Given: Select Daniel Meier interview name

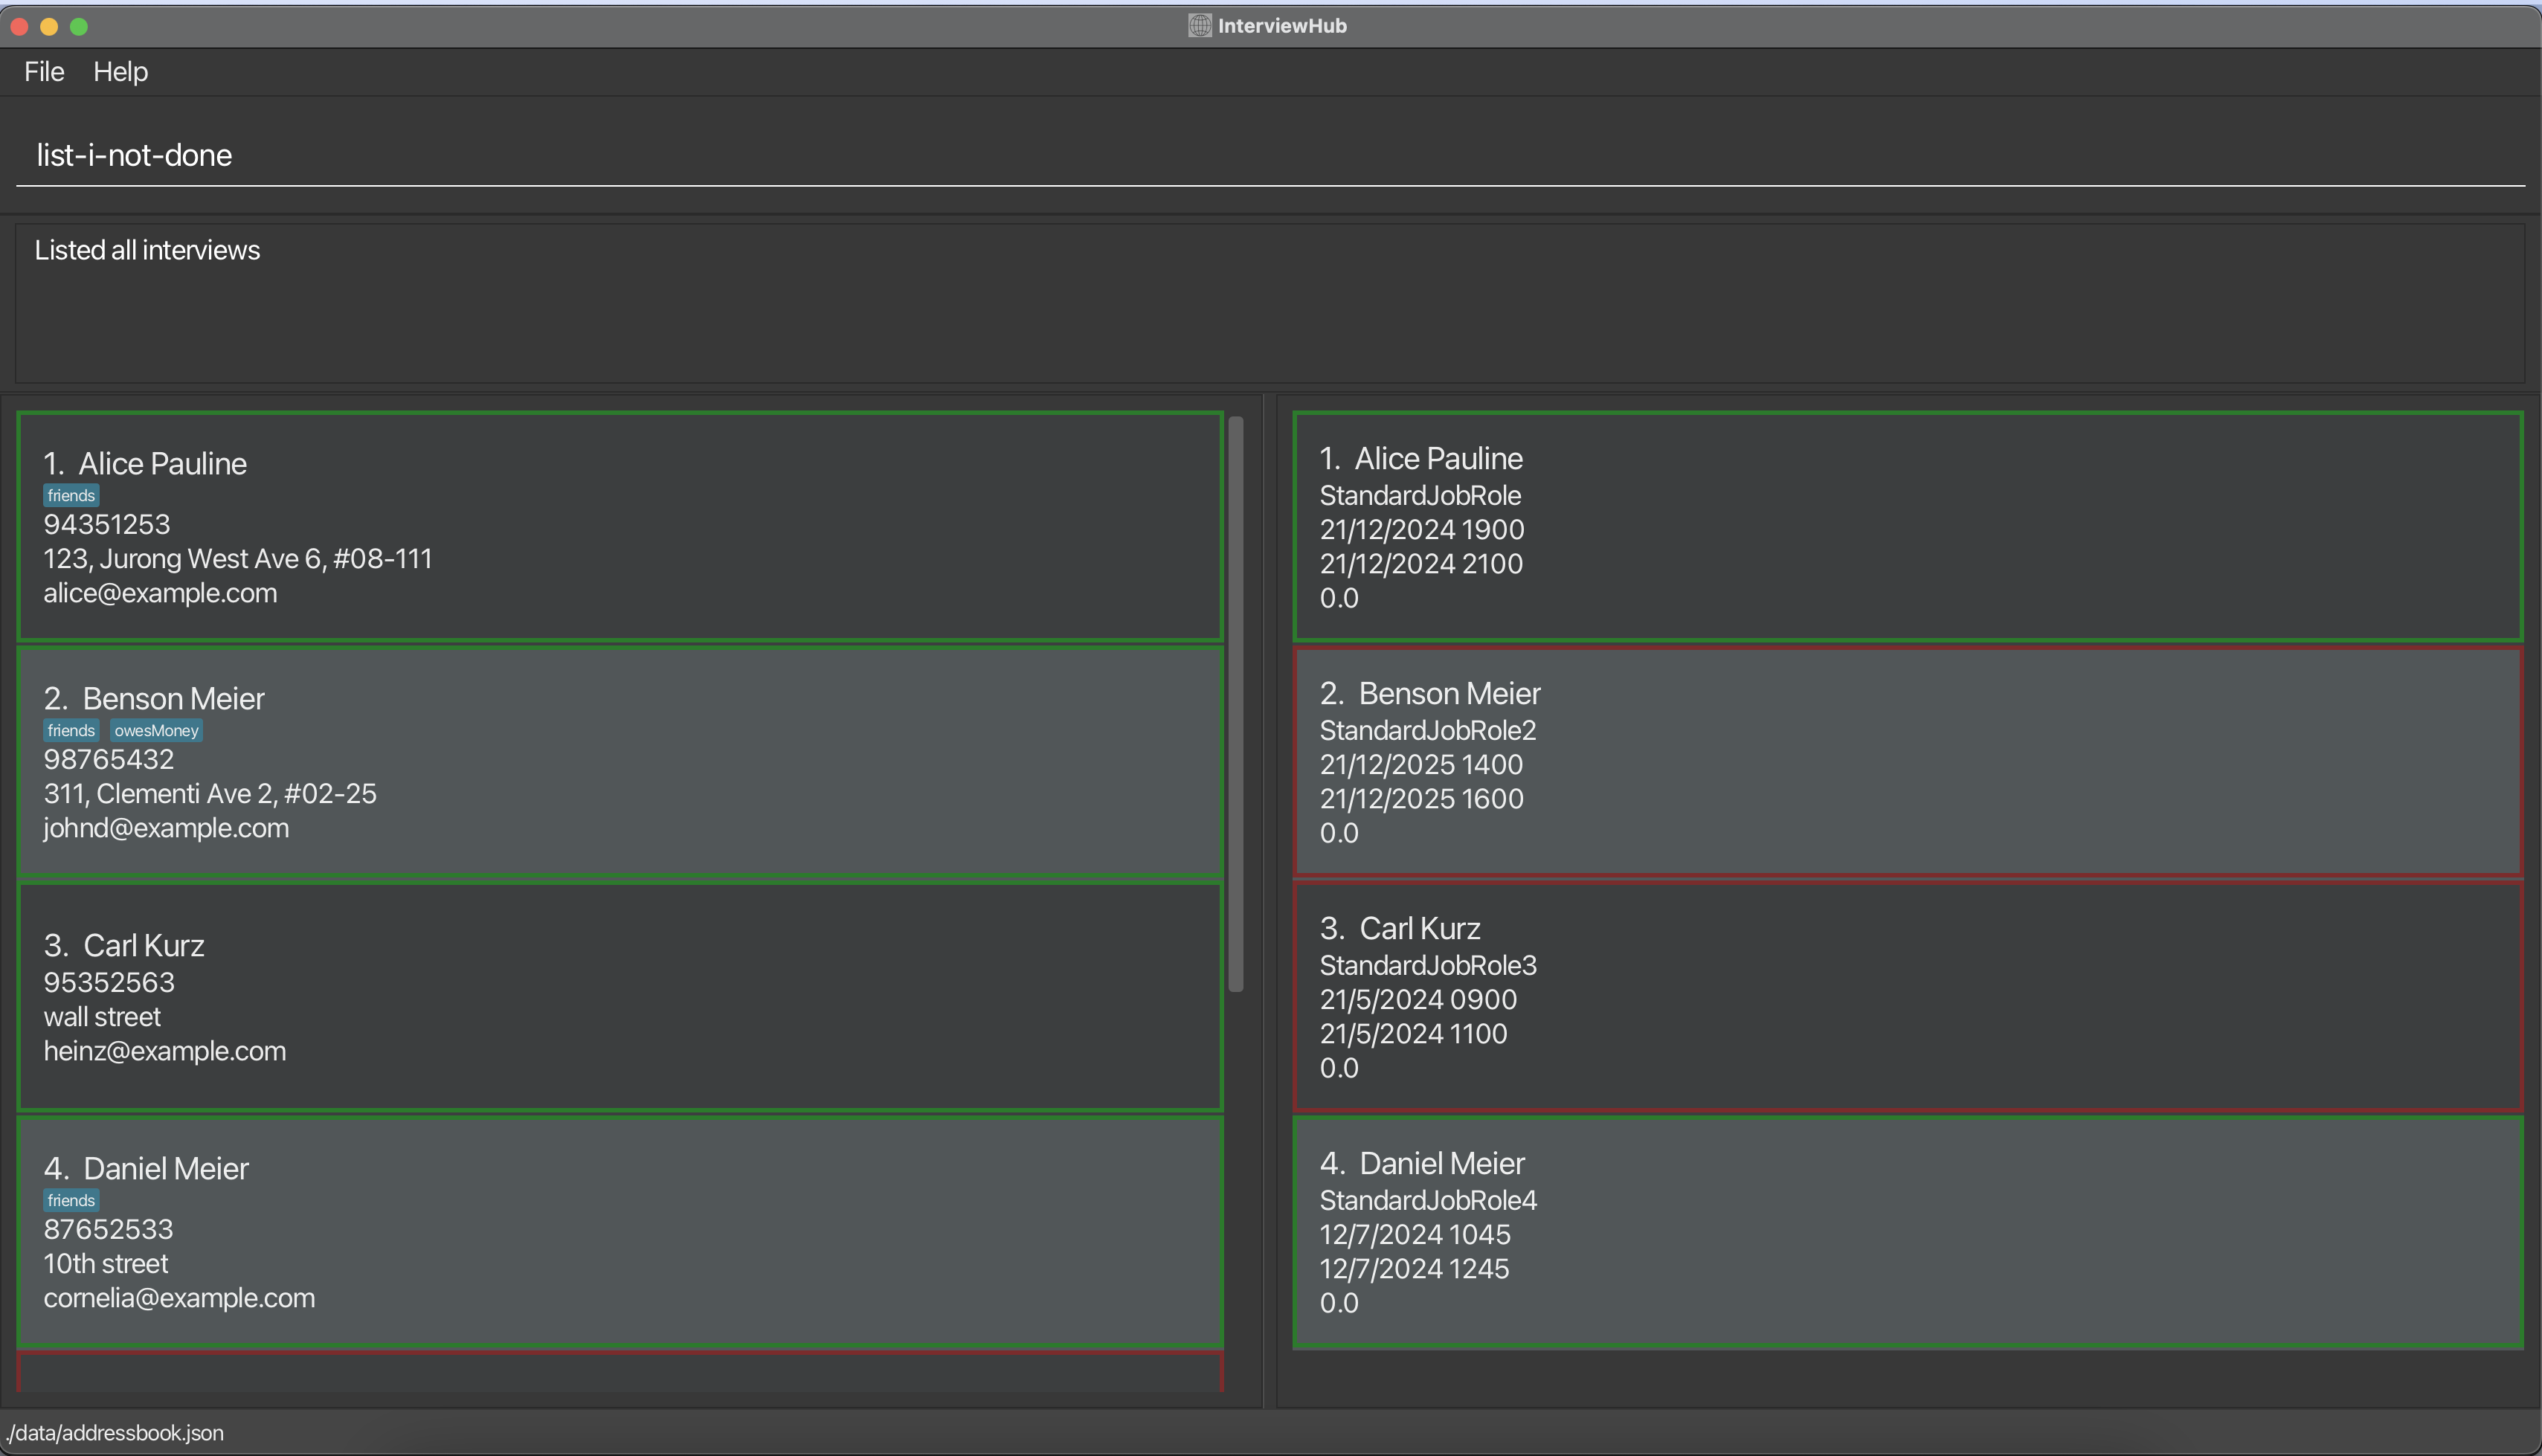Looking at the screenshot, I should [1442, 1163].
